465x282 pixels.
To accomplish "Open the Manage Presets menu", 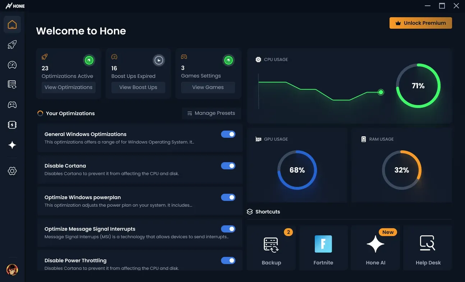I will point(211,113).
